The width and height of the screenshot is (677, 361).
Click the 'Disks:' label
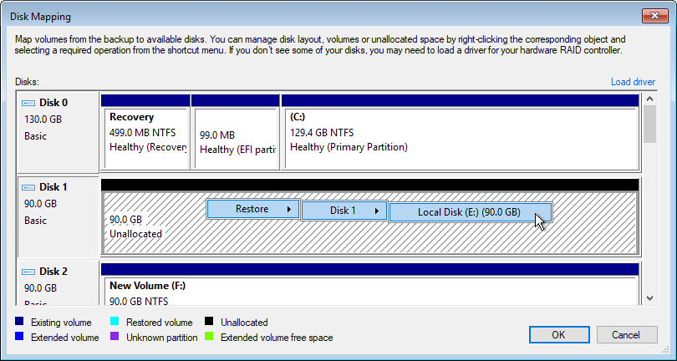click(x=28, y=82)
